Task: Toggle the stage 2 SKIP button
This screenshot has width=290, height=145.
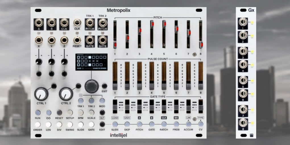Action: [127, 124]
